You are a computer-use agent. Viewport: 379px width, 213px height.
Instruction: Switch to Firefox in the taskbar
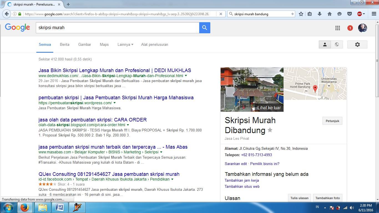click(25, 207)
